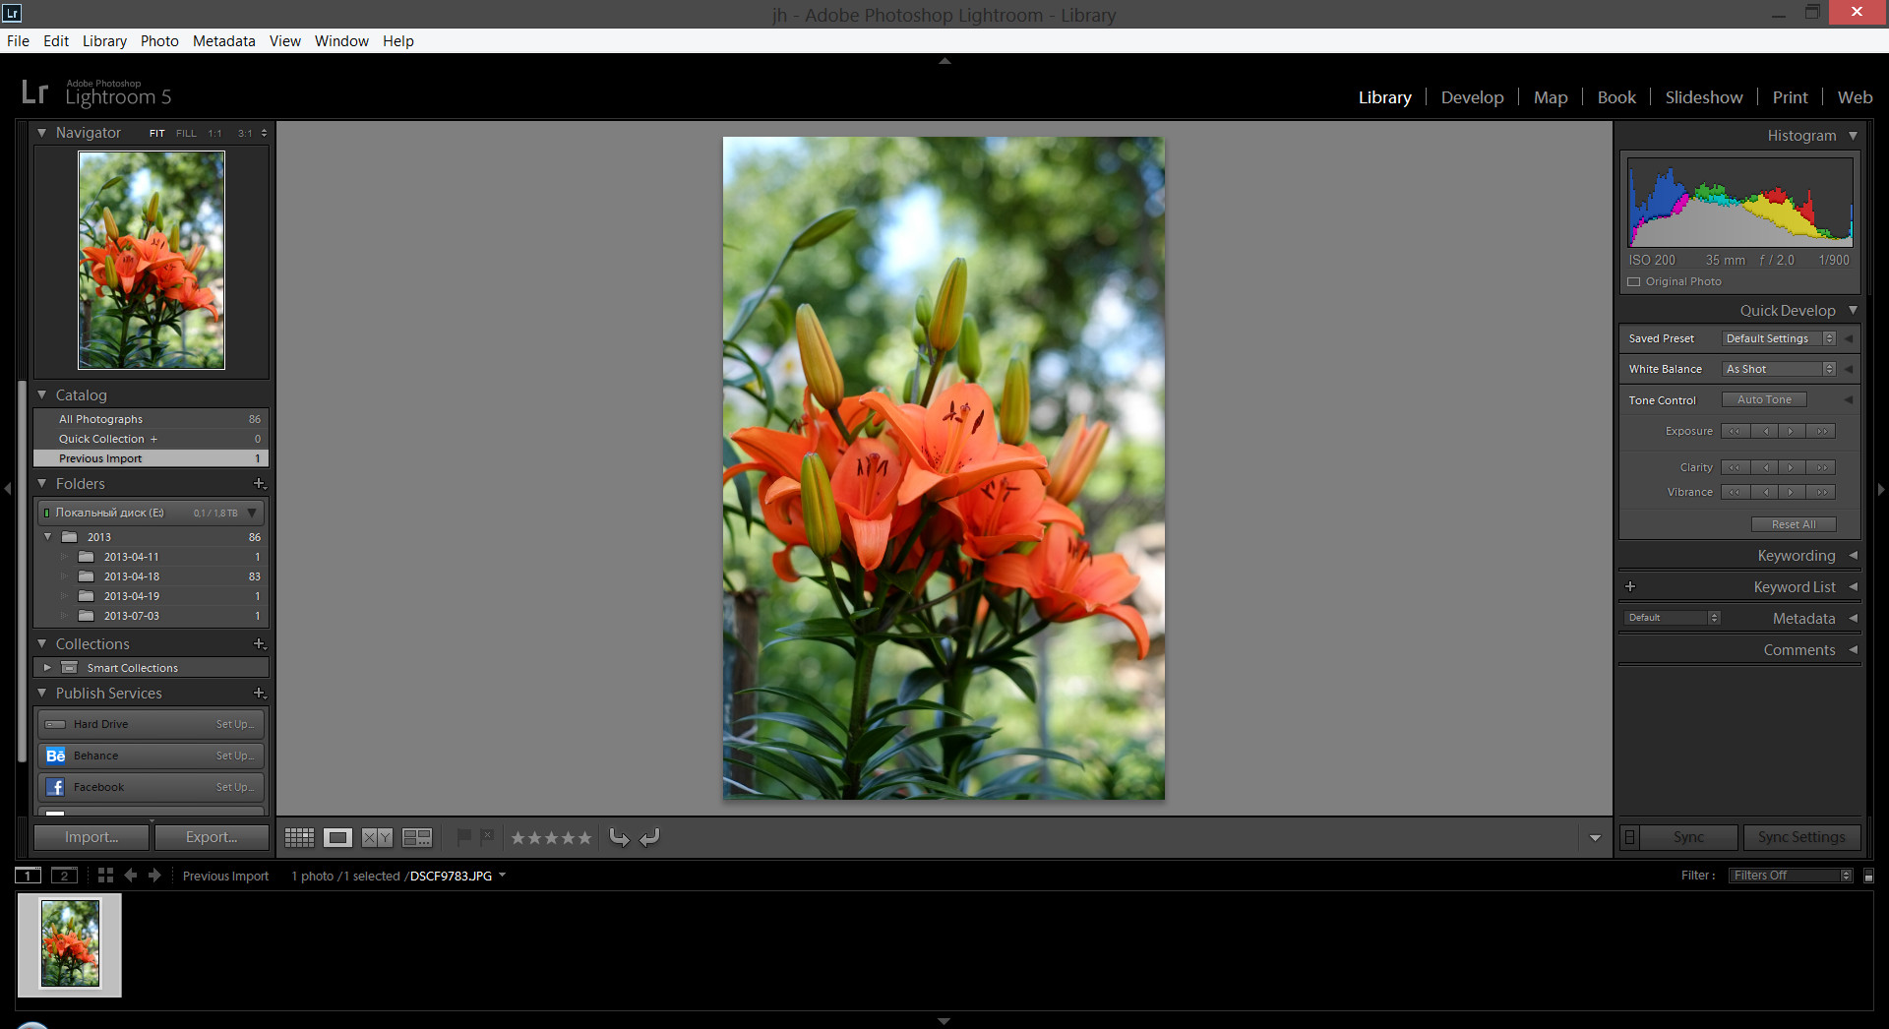Set photo as rejected flag icon
Screen dimensions: 1889x1029
click(487, 837)
